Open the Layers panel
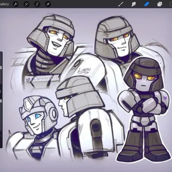Screen dimensions: 172x172 pyautogui.click(x=159, y=4)
